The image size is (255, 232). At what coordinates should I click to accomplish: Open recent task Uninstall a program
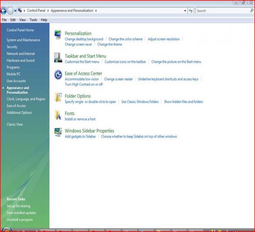coord(20,220)
